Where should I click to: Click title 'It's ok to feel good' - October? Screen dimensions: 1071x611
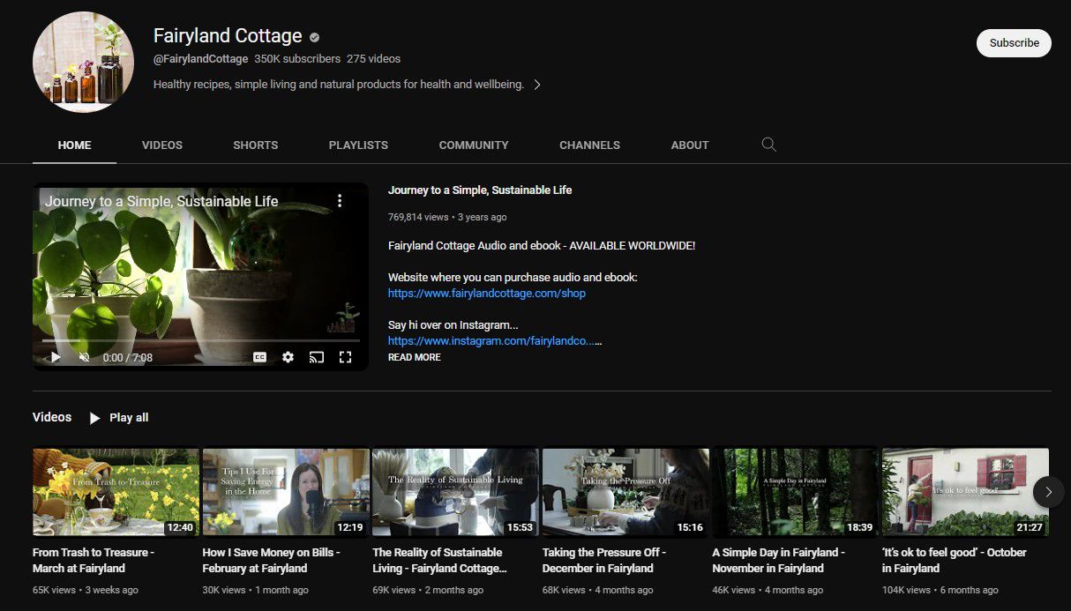tap(955, 561)
